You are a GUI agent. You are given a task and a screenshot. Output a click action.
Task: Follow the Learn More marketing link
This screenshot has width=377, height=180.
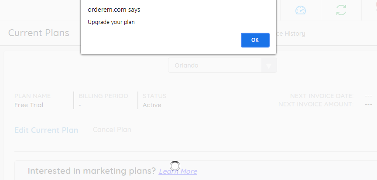pyautogui.click(x=178, y=171)
